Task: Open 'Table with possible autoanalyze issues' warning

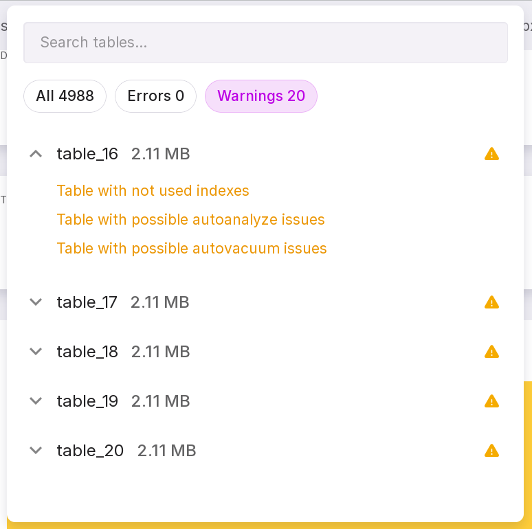Action: (x=190, y=220)
